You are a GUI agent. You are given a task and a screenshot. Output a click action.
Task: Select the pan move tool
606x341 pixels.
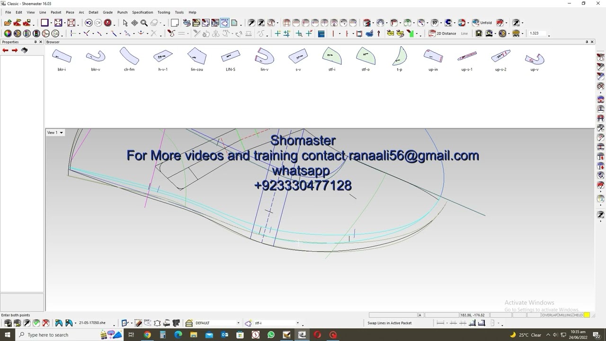134,23
